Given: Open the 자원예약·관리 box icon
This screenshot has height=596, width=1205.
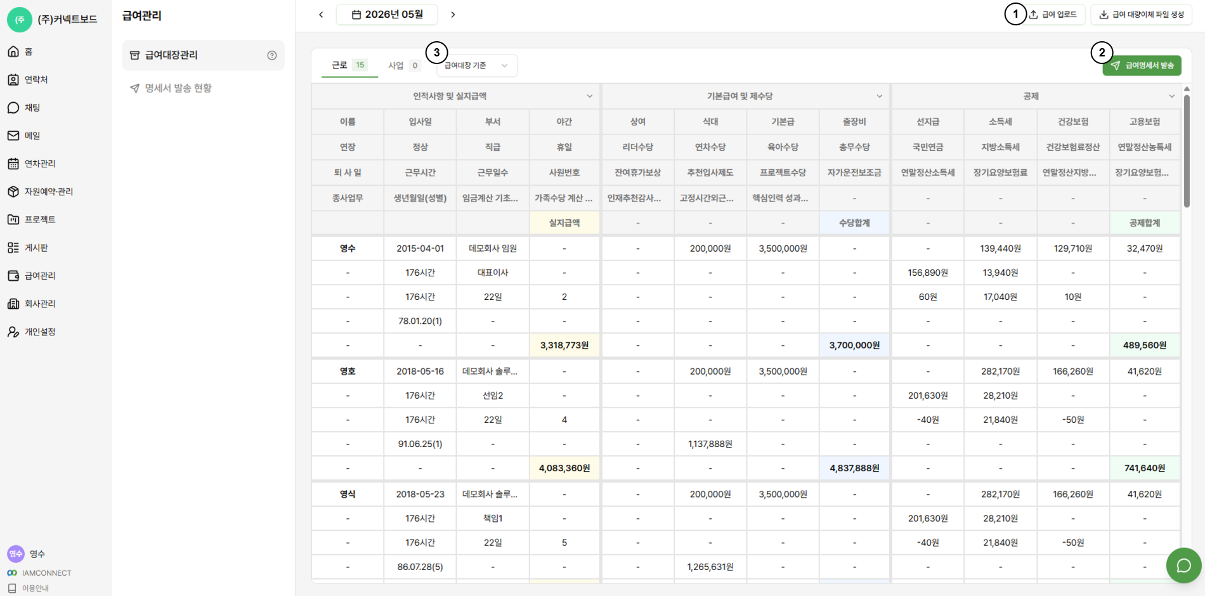Looking at the screenshot, I should (x=13, y=191).
